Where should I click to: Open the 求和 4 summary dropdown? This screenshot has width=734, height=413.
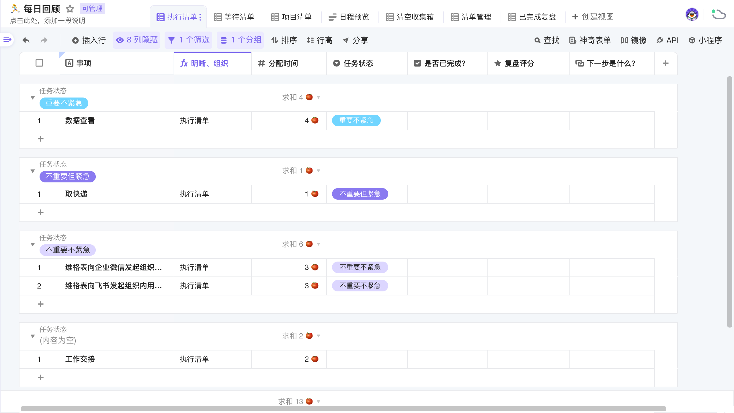318,97
